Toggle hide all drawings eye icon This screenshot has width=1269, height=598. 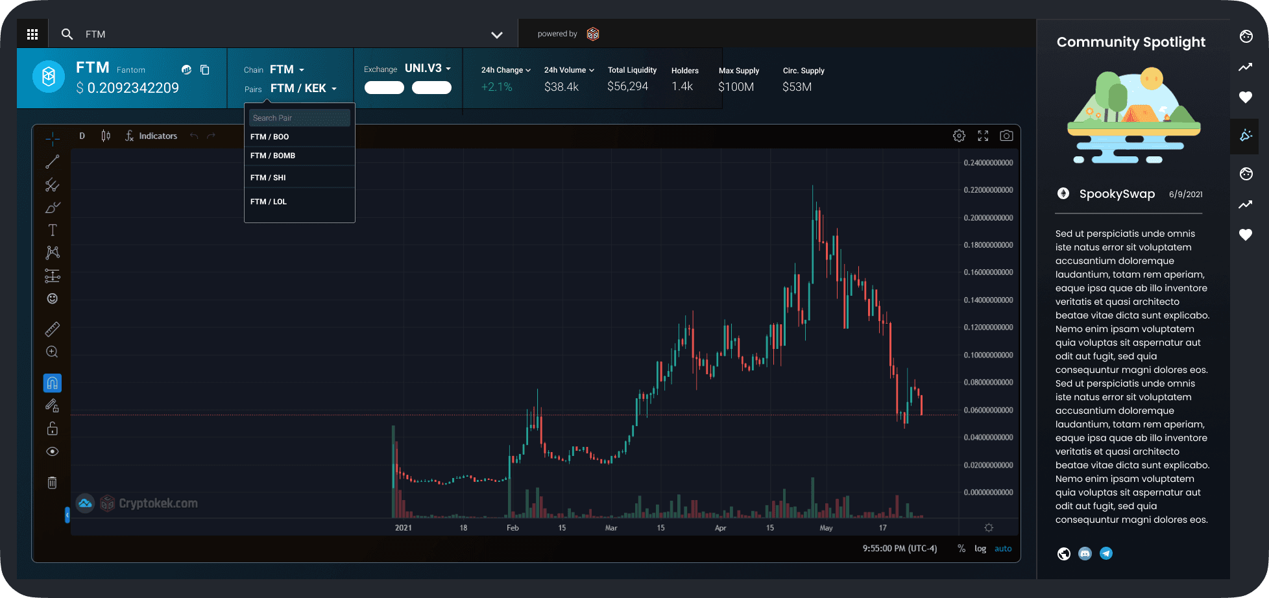click(53, 451)
